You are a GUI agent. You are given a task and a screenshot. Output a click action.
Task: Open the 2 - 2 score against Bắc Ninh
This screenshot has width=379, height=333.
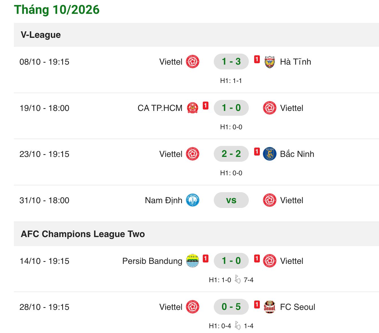point(231,154)
